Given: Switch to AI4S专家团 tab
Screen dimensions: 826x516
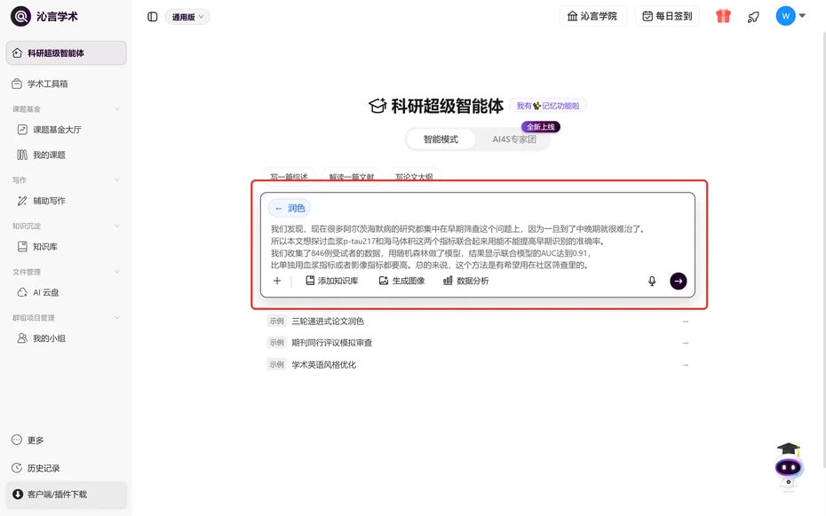Looking at the screenshot, I should pyautogui.click(x=514, y=139).
